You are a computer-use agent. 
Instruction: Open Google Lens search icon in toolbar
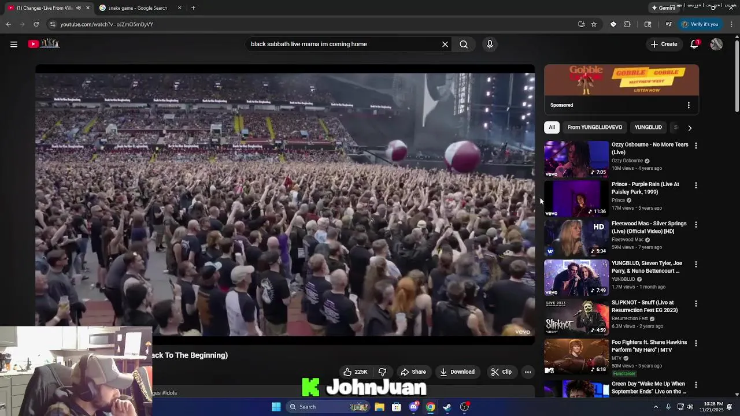647,24
